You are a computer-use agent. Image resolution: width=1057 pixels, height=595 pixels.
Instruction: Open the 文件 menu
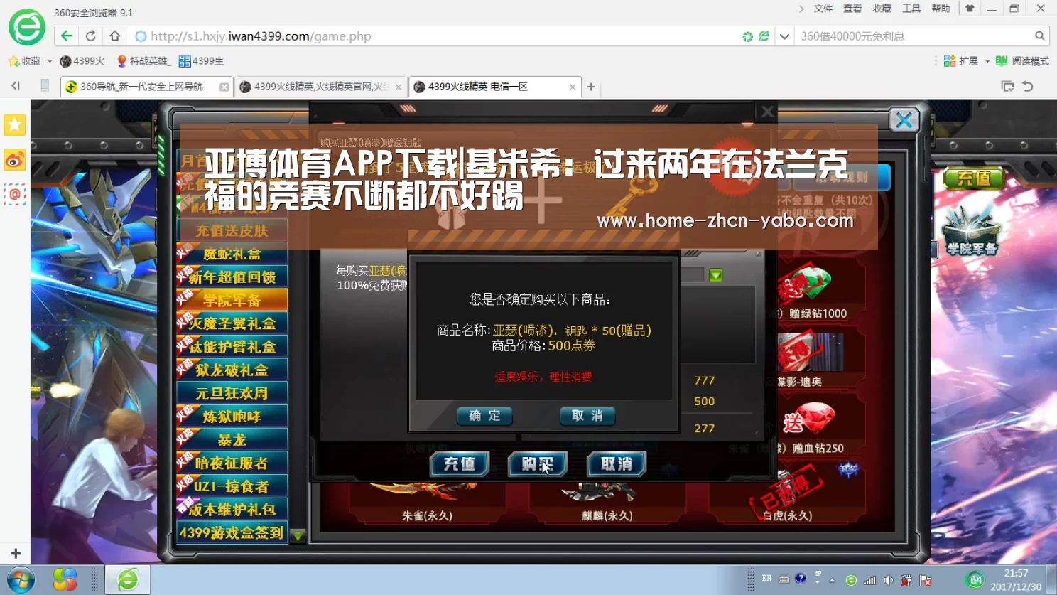[823, 9]
